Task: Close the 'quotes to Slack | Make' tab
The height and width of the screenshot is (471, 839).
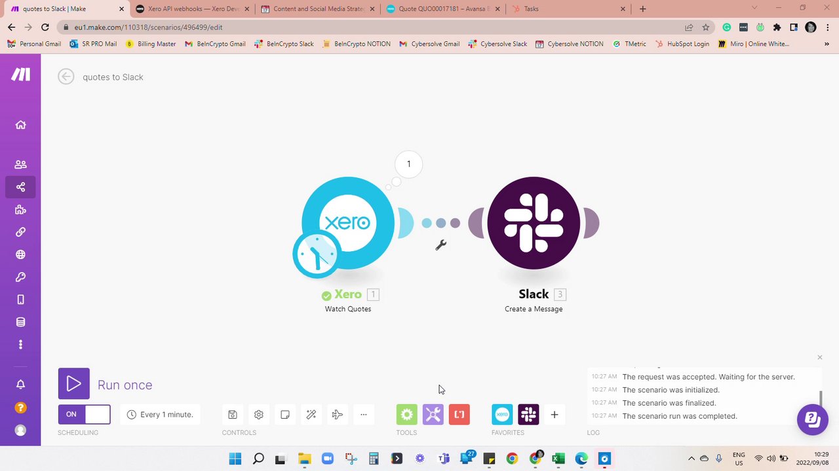Action: click(x=121, y=9)
